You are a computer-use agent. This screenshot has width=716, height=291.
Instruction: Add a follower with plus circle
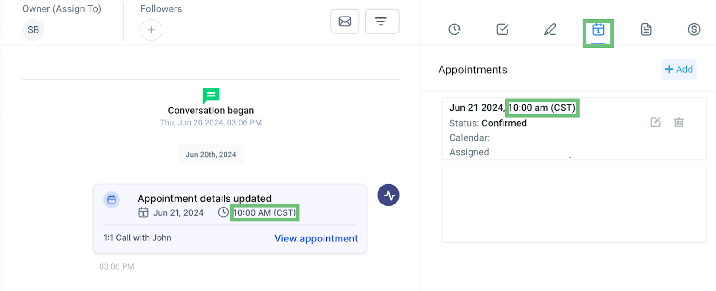pos(151,30)
